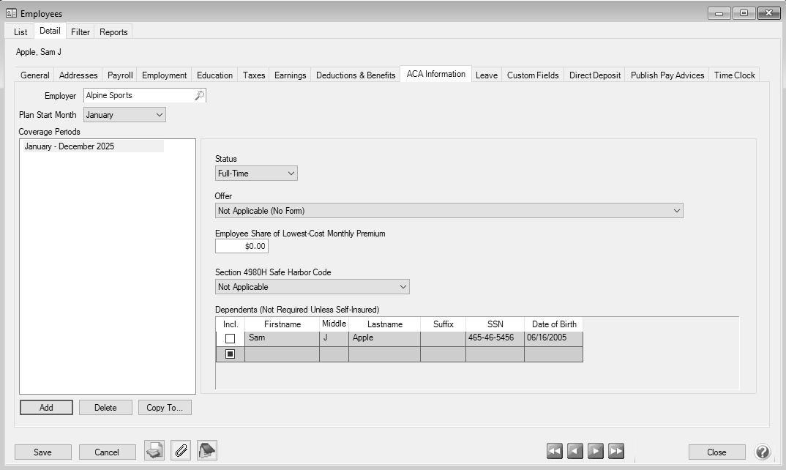
Task: Click the Cancel button
Action: pos(107,452)
